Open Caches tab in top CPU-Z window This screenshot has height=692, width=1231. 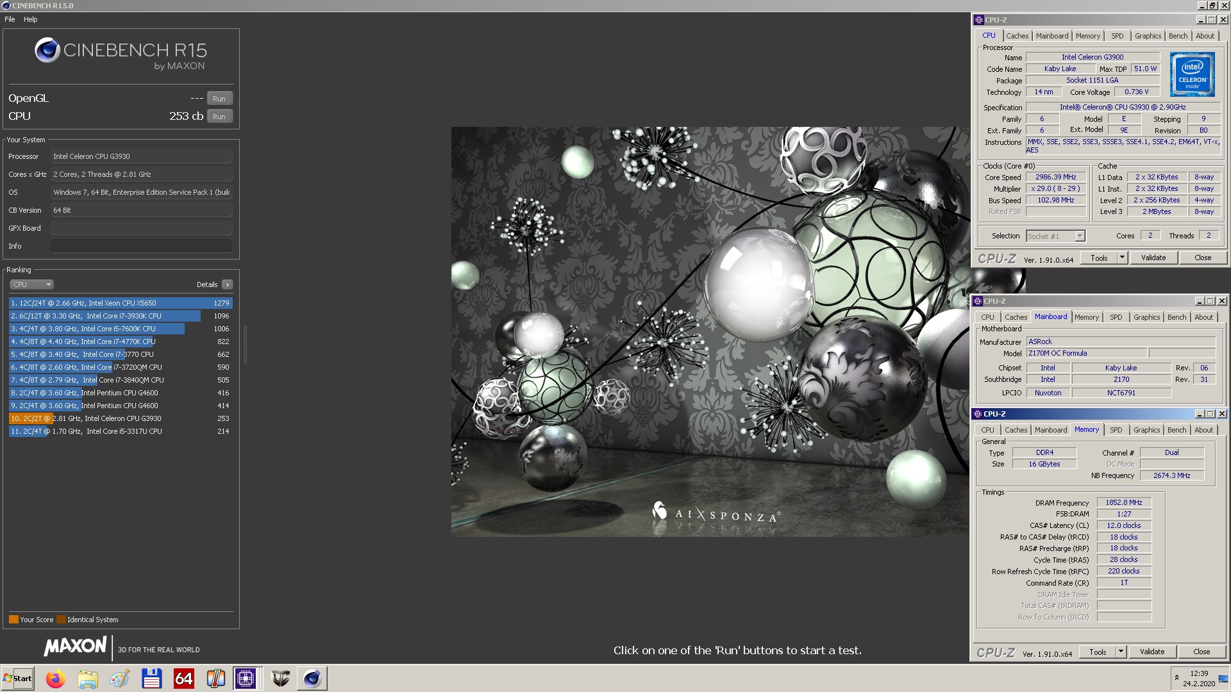tap(1017, 36)
